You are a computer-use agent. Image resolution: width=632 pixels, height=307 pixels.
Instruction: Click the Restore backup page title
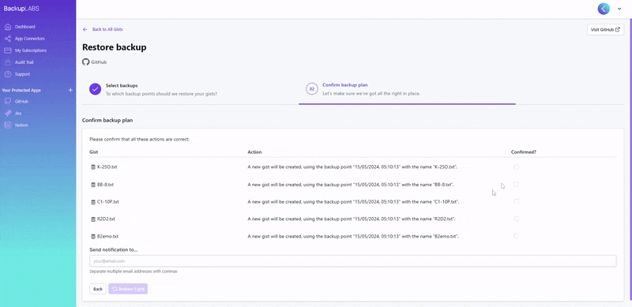(115, 47)
